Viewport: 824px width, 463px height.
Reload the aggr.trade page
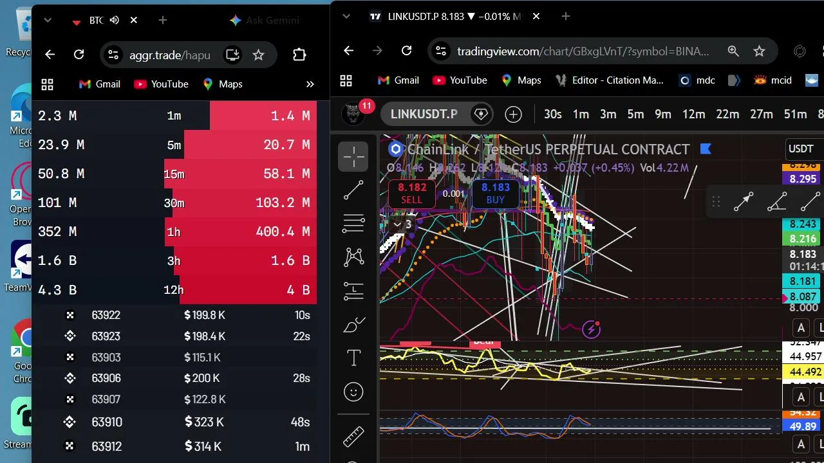click(79, 55)
